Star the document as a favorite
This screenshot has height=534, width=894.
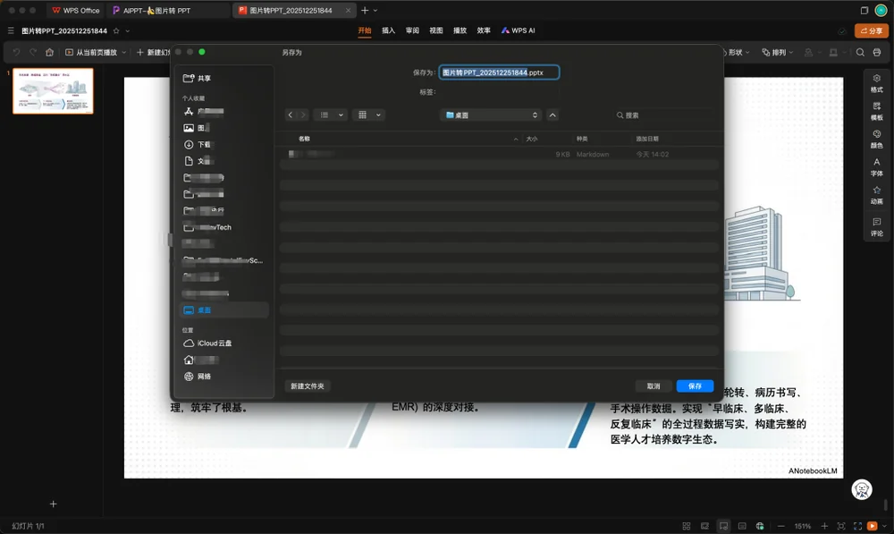tap(116, 30)
